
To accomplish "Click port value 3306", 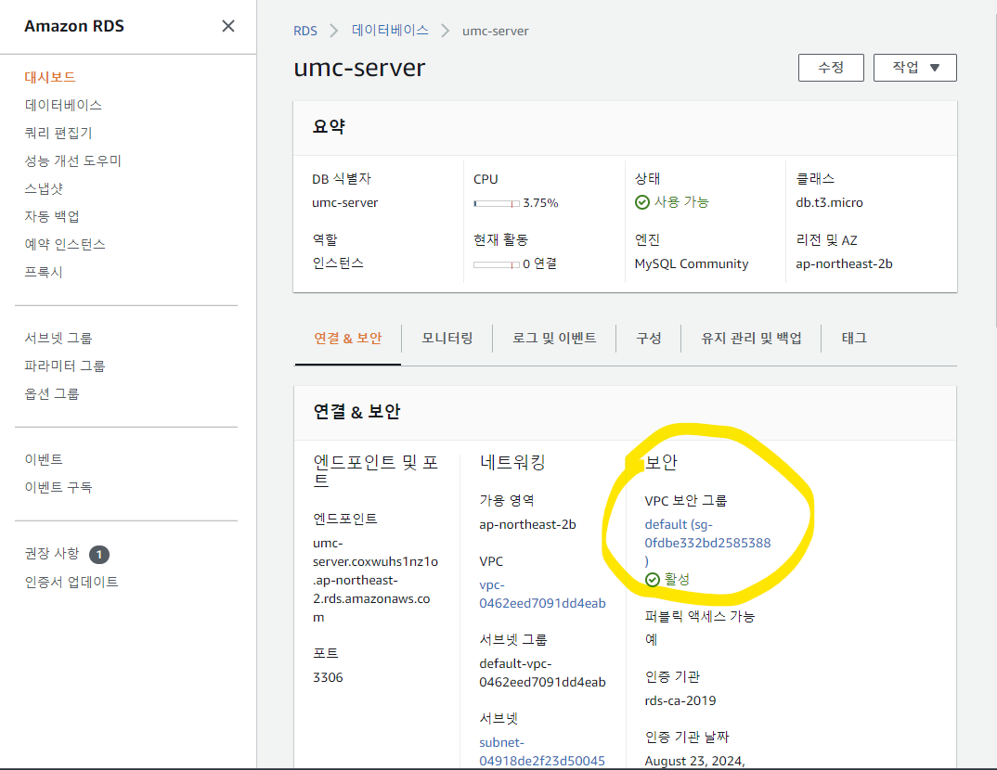I will point(328,677).
